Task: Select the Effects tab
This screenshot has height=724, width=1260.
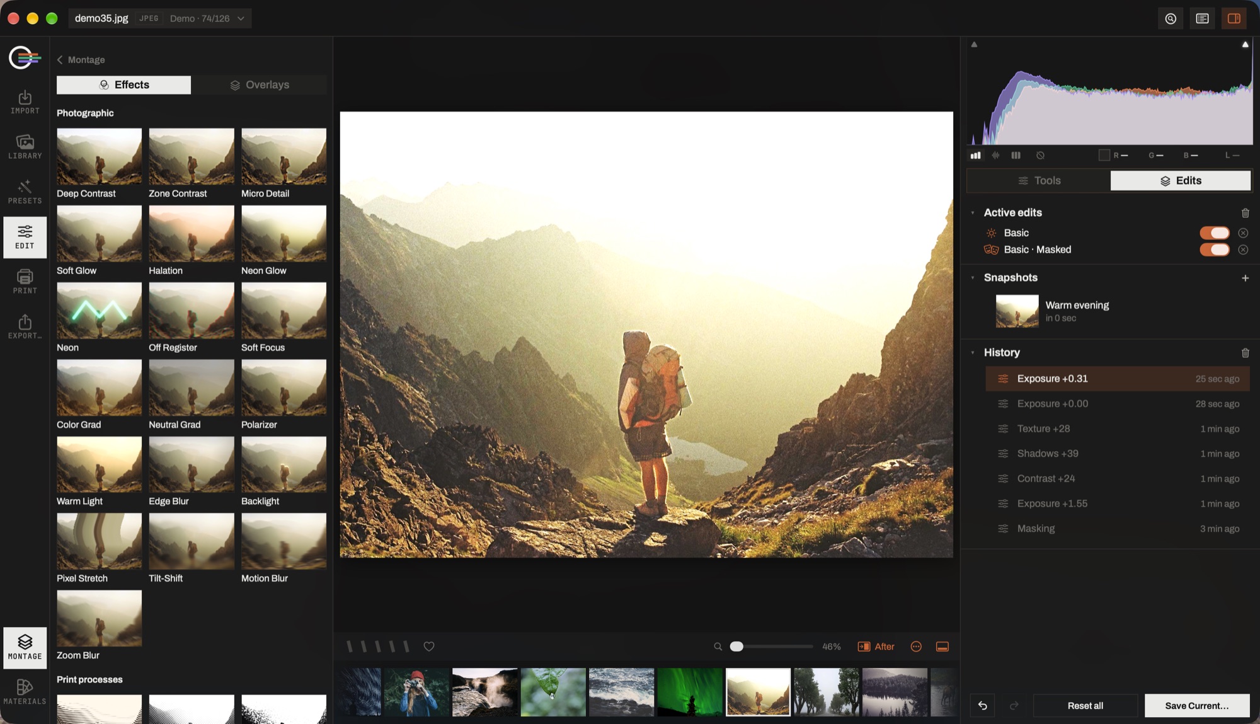Action: click(x=123, y=85)
